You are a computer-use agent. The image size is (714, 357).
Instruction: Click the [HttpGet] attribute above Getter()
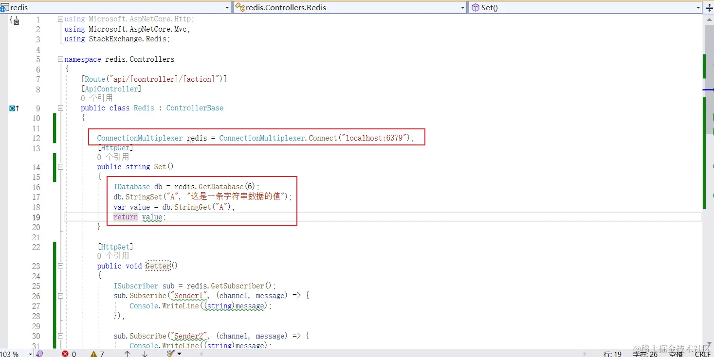point(115,247)
